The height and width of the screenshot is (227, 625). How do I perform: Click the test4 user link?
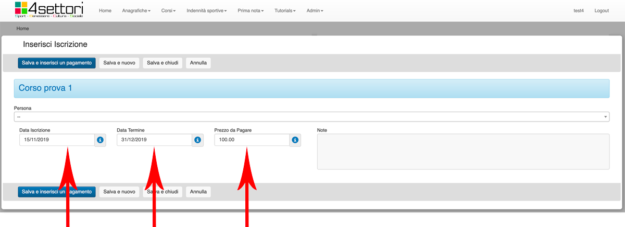[x=578, y=10]
